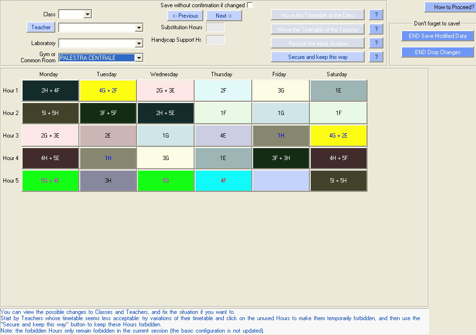
Task: Select Thursday Hour 2 cell 1F
Action: 223,113
